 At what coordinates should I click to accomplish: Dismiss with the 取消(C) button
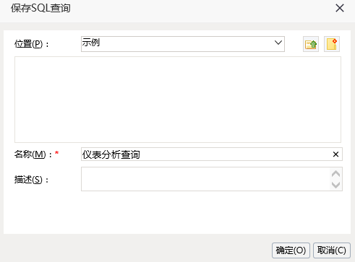click(332, 250)
